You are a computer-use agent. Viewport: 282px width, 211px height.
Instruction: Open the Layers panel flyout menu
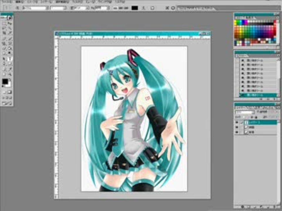point(278,107)
